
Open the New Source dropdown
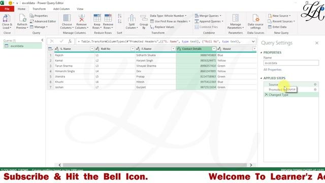coord(279,16)
